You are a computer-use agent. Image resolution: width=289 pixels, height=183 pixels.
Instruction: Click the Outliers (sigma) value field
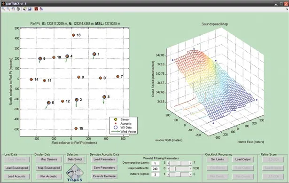(x=155, y=175)
